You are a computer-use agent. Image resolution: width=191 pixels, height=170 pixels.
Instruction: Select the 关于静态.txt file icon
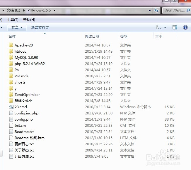pos(11,150)
